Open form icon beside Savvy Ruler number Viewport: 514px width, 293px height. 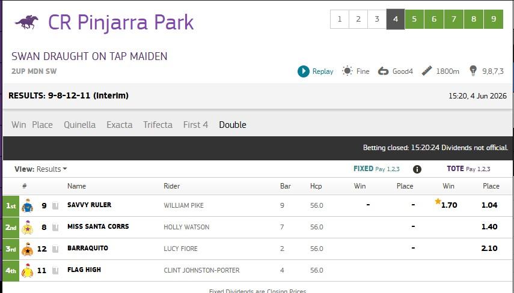55,205
